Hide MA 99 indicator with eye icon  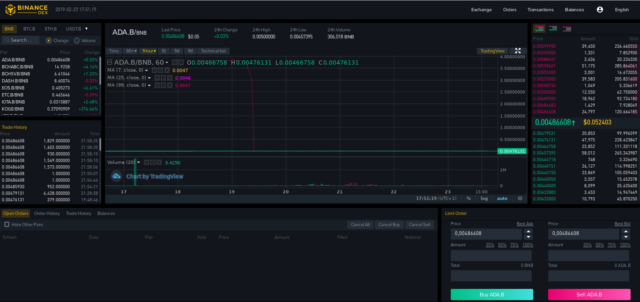click(x=156, y=85)
